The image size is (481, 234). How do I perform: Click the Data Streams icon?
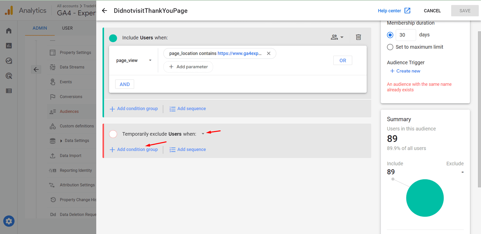53,67
